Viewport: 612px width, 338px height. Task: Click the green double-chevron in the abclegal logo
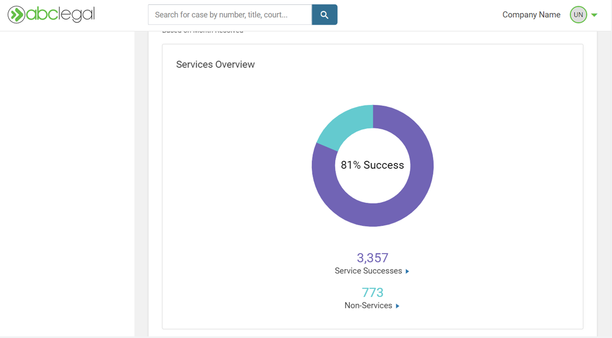(16, 15)
